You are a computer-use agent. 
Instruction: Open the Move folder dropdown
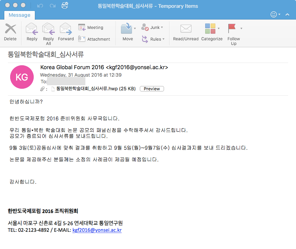click(135, 28)
